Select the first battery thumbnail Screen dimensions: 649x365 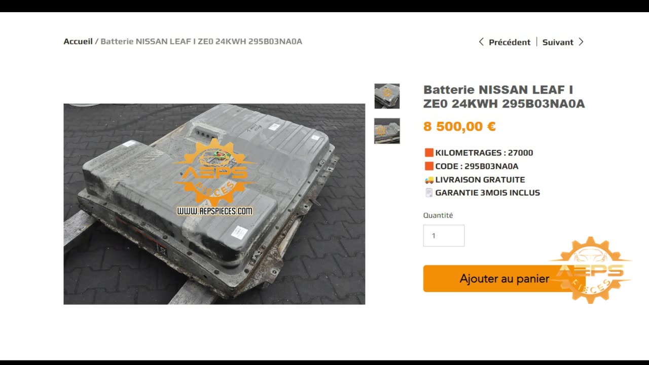point(387,96)
